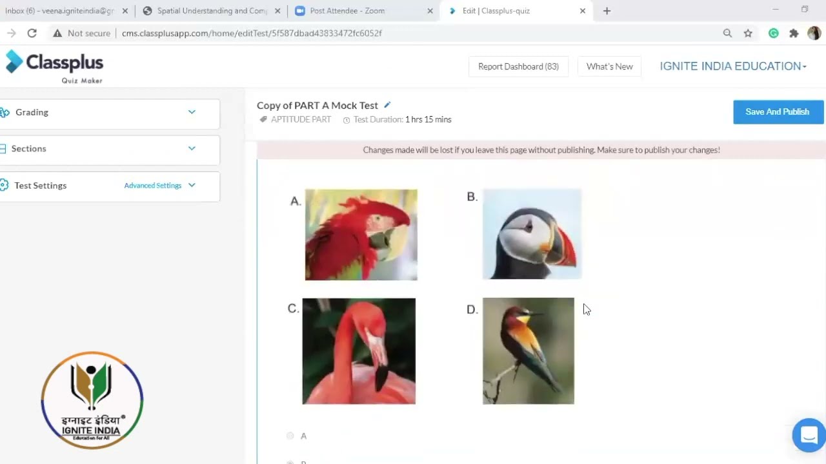Expand the Sections panel chevron
826x464 pixels.
192,148
